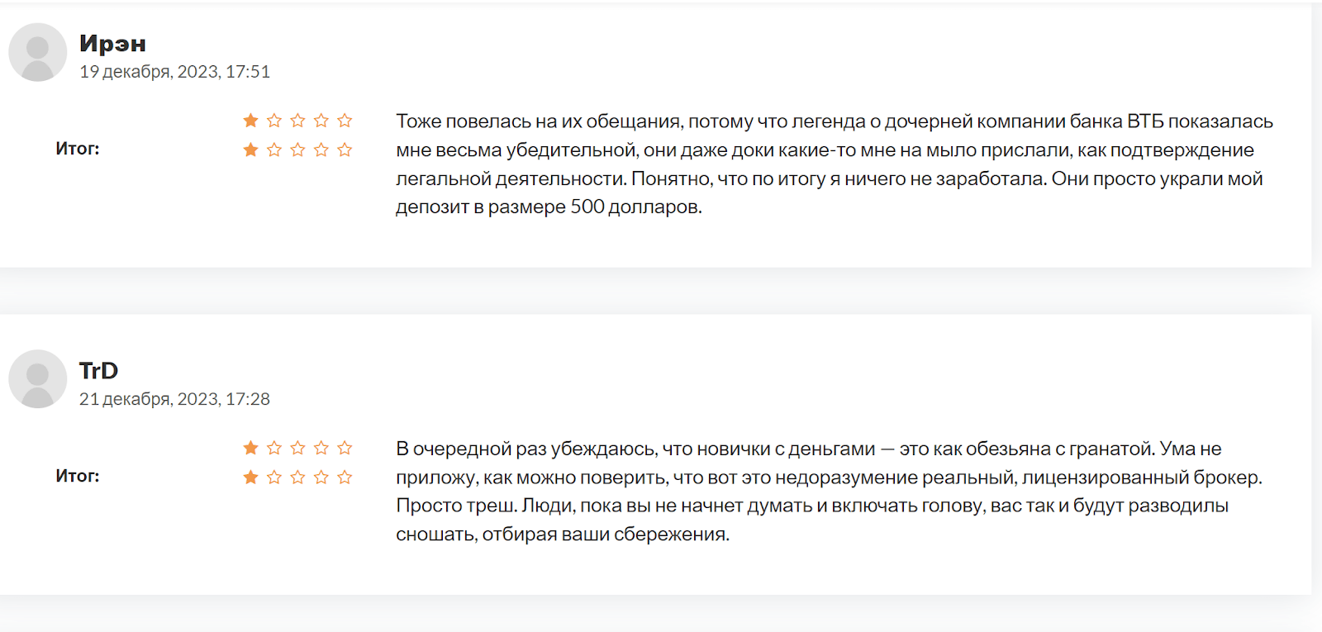The width and height of the screenshot is (1322, 632).
Task: Click the date 19 декабря, 2023, 17:51
Action: 174,72
